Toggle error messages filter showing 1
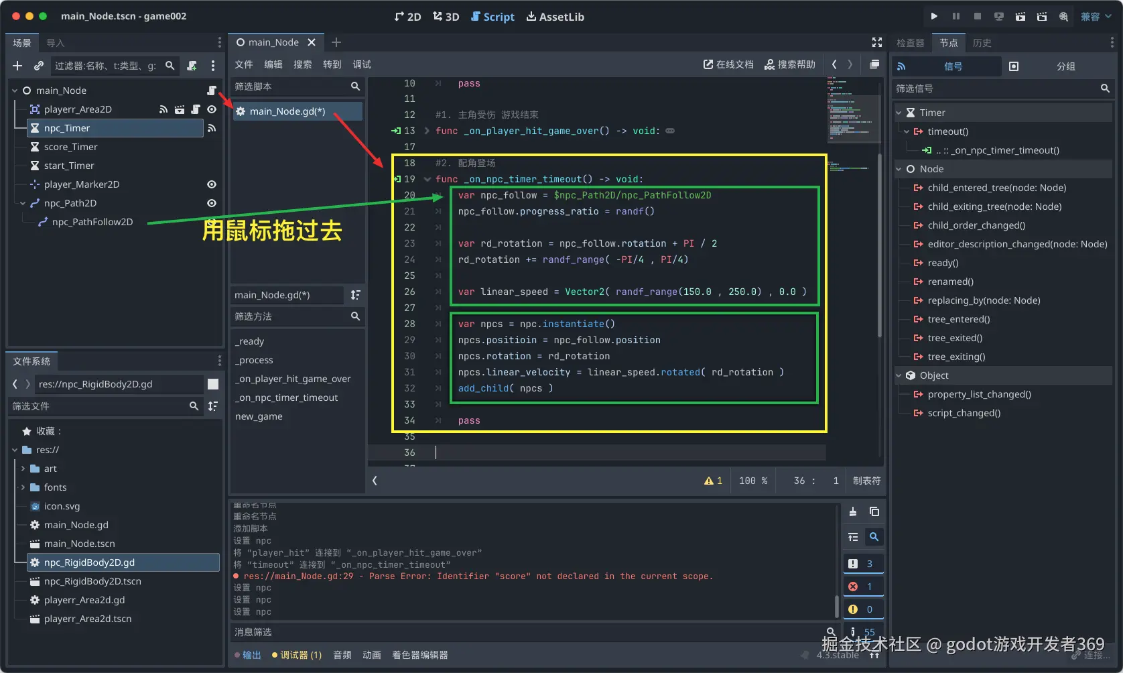The width and height of the screenshot is (1123, 673). [863, 587]
